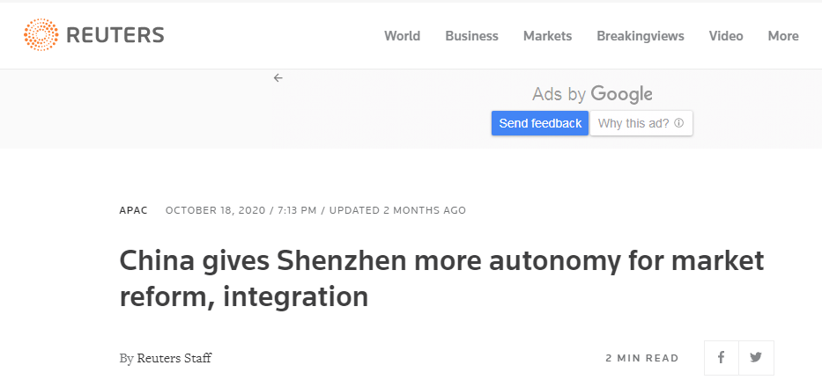Open the Video section
Screen dimensions: 822x387
[726, 36]
